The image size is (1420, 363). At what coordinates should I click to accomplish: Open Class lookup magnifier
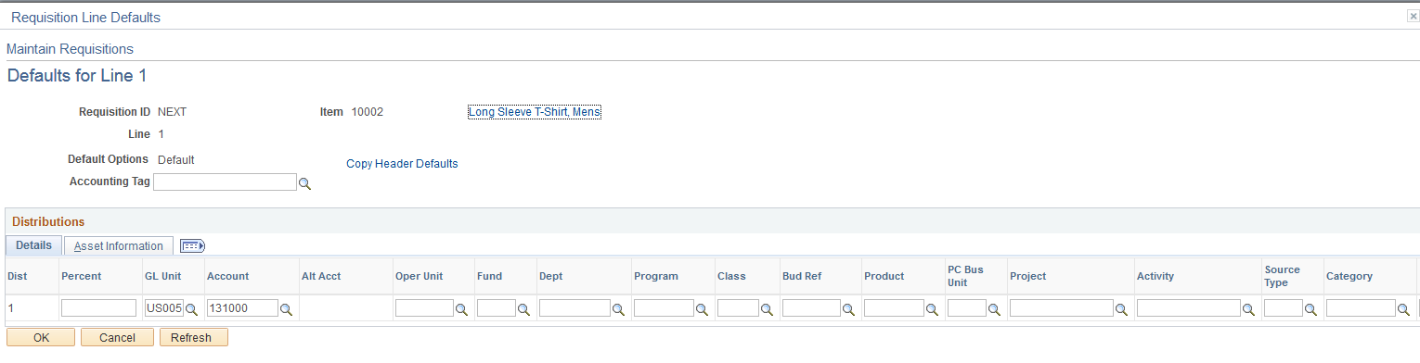(x=768, y=309)
